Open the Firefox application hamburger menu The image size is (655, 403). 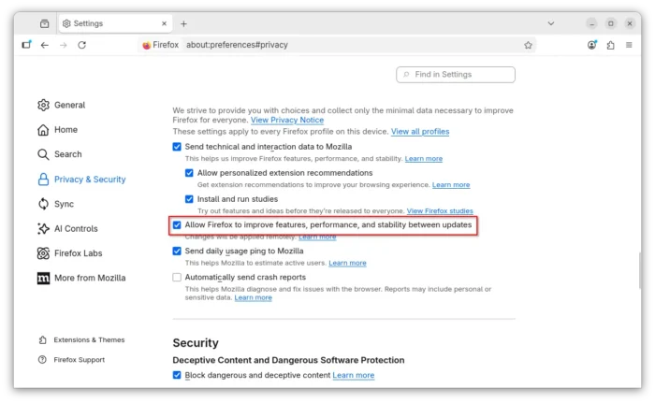pos(632,45)
